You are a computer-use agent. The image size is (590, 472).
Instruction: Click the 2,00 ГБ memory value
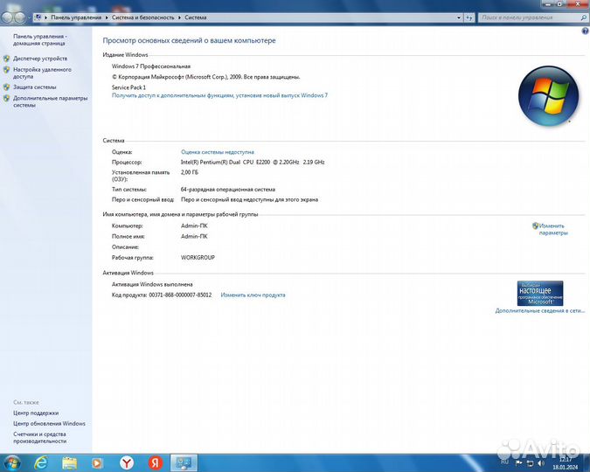click(190, 172)
